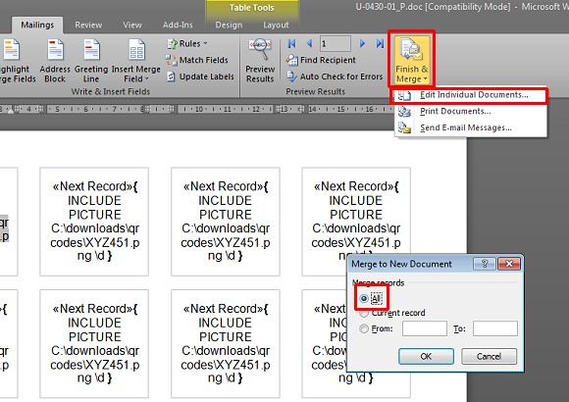The height and width of the screenshot is (402, 569).
Task: Open the Table Tools Design tab
Action: pos(229,25)
